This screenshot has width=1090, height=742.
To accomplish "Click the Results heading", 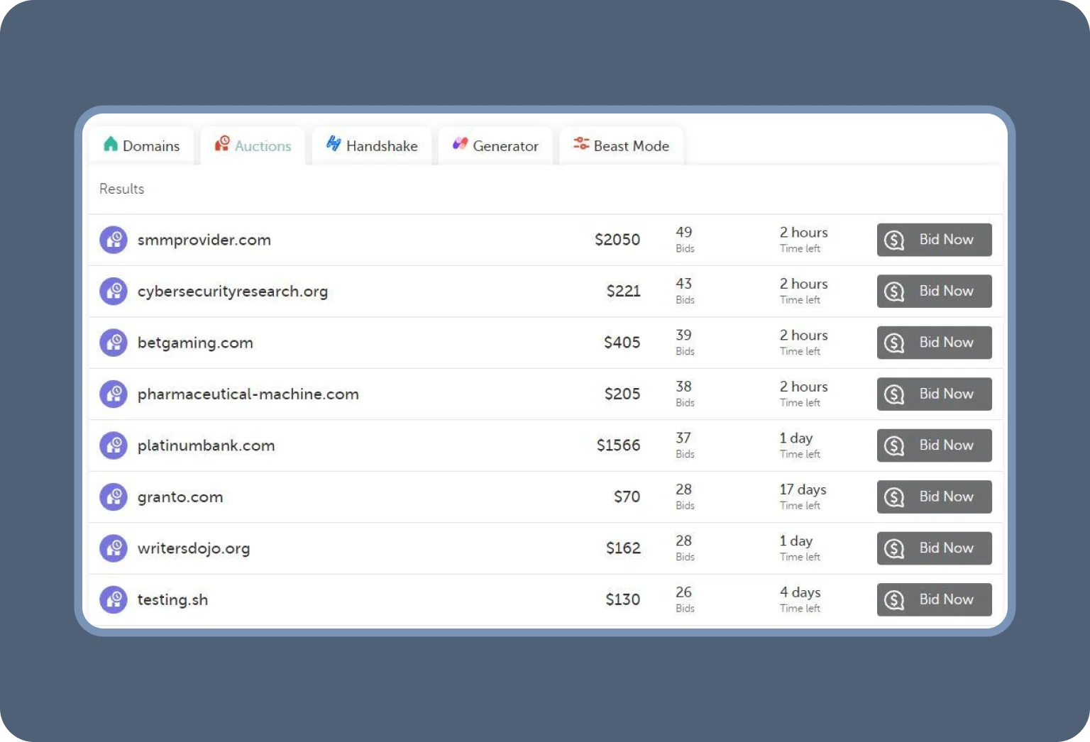I will coord(121,189).
